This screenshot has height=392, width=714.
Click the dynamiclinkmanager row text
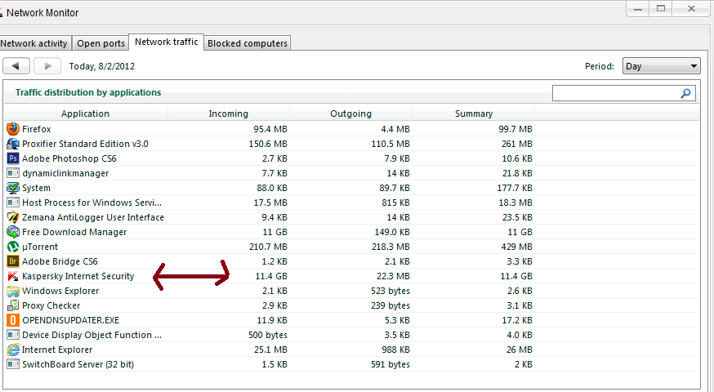coord(65,173)
